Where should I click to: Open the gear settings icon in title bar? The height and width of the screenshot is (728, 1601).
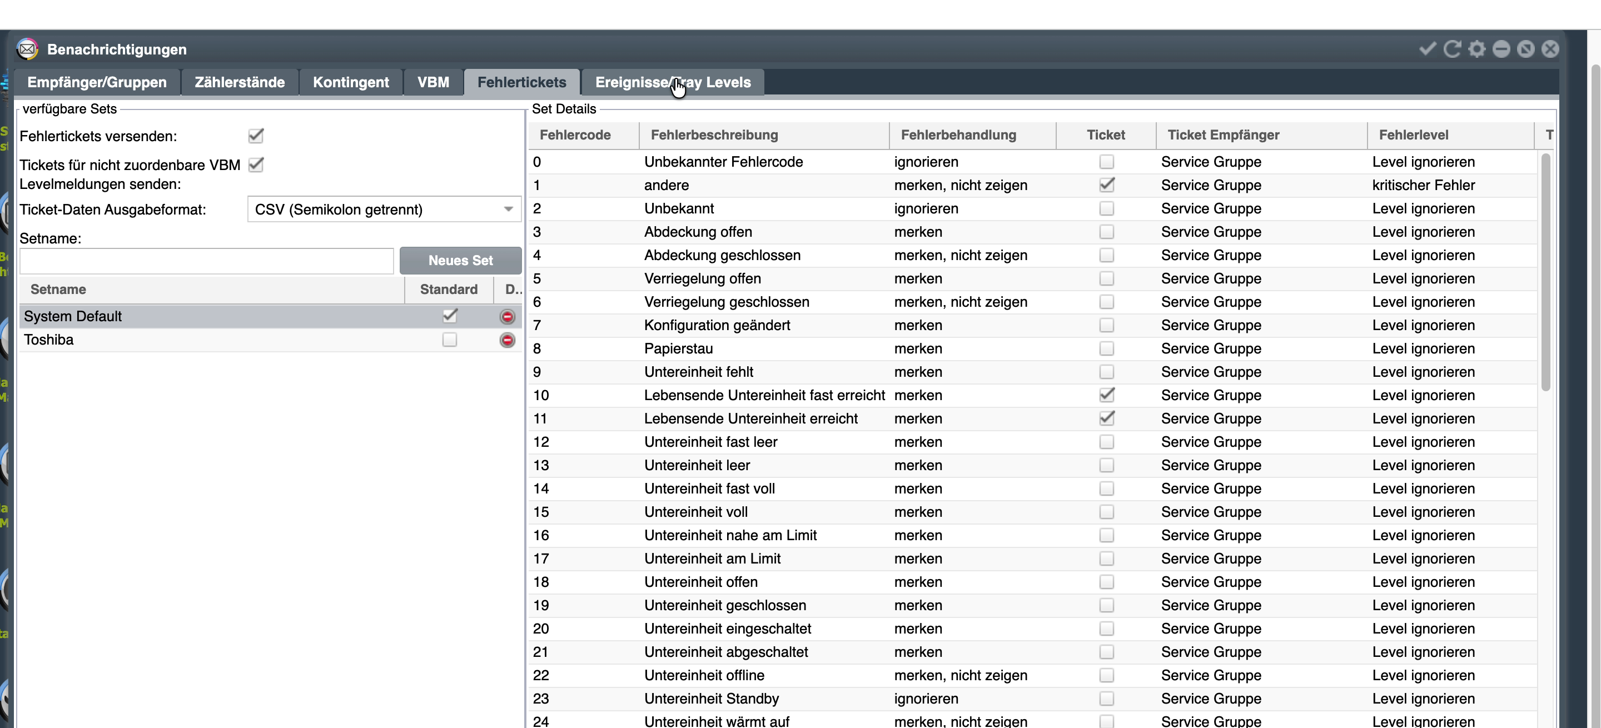(x=1476, y=49)
